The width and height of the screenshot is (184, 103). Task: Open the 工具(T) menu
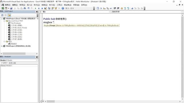click(x=60, y=5)
